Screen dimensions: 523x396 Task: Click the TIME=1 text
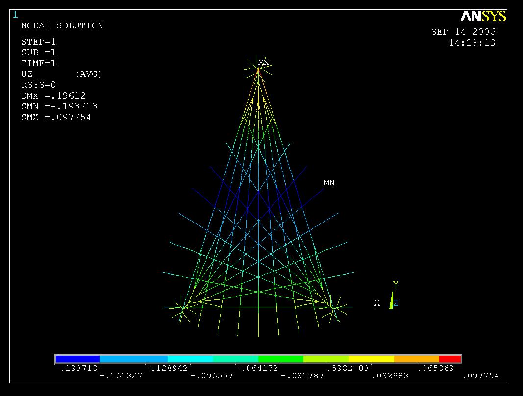38,63
